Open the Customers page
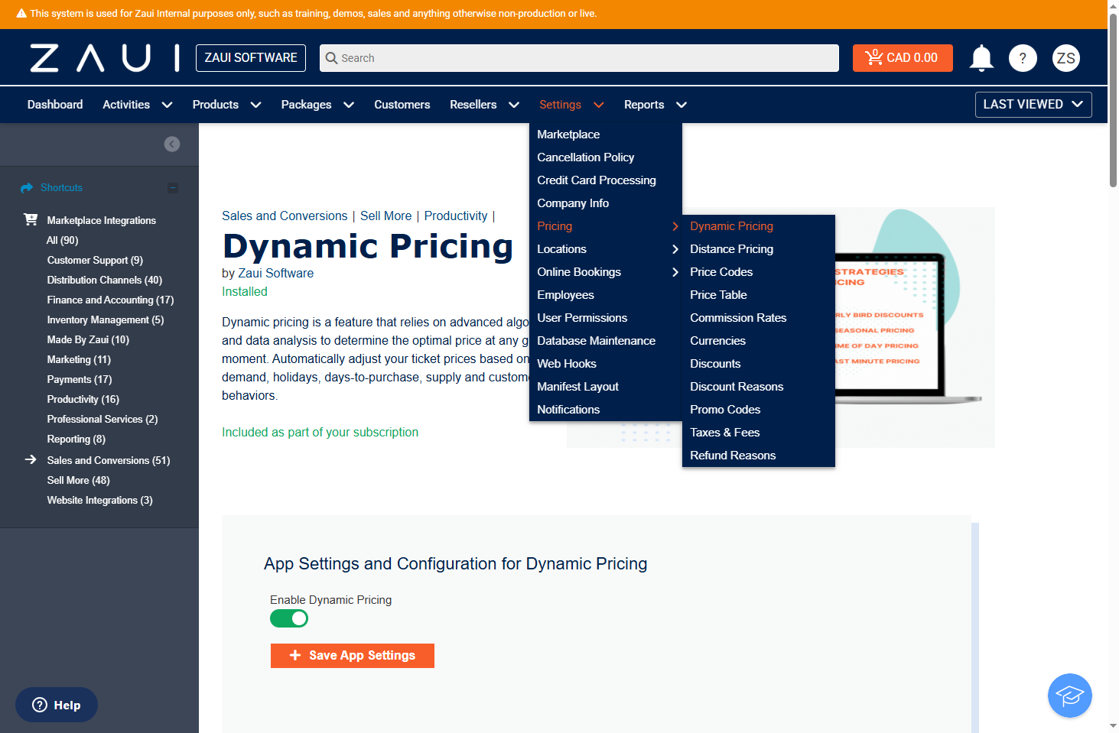This screenshot has width=1119, height=733. point(402,105)
